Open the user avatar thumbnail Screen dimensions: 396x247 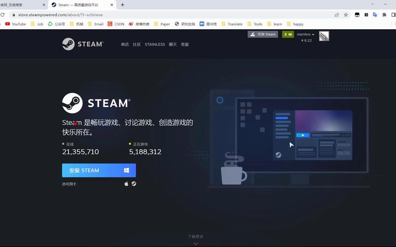[x=324, y=36]
